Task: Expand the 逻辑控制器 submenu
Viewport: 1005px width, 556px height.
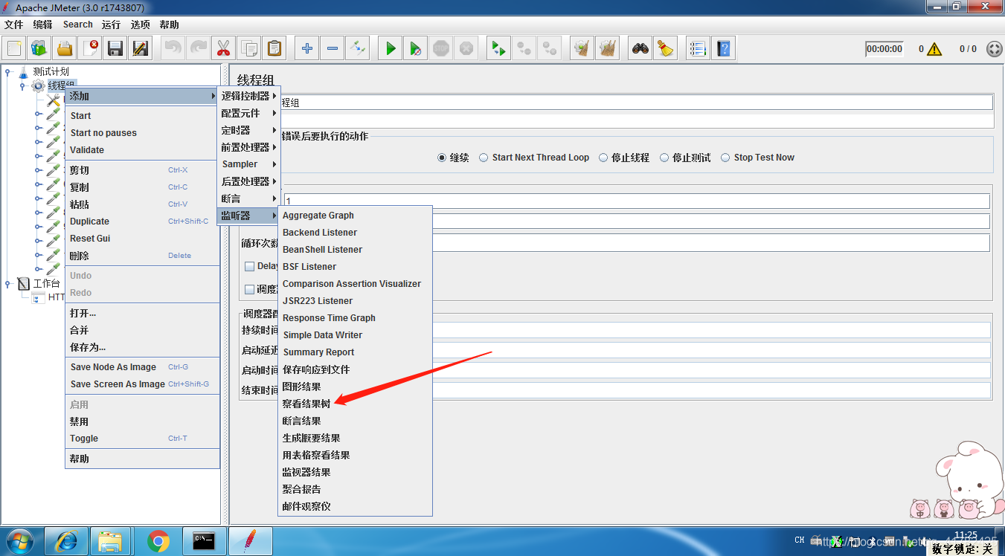Action: pyautogui.click(x=248, y=96)
